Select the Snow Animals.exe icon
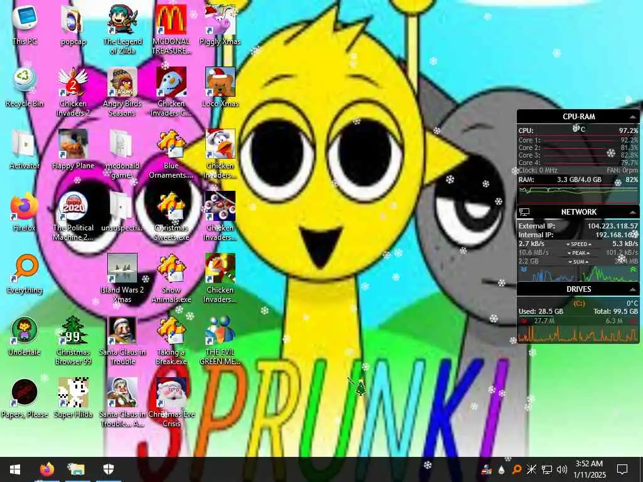This screenshot has height=482, width=643. click(171, 279)
